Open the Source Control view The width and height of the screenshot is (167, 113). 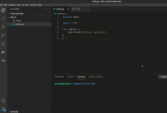tap(3, 27)
